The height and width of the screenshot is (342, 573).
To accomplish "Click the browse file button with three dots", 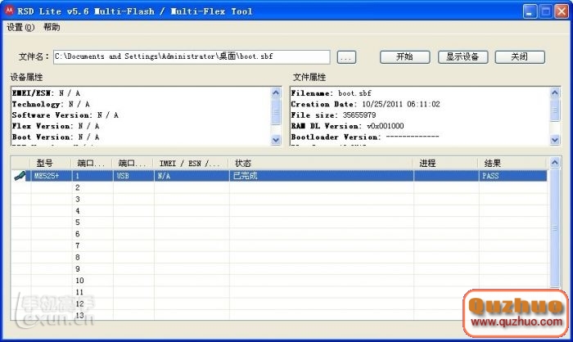I will [346, 57].
